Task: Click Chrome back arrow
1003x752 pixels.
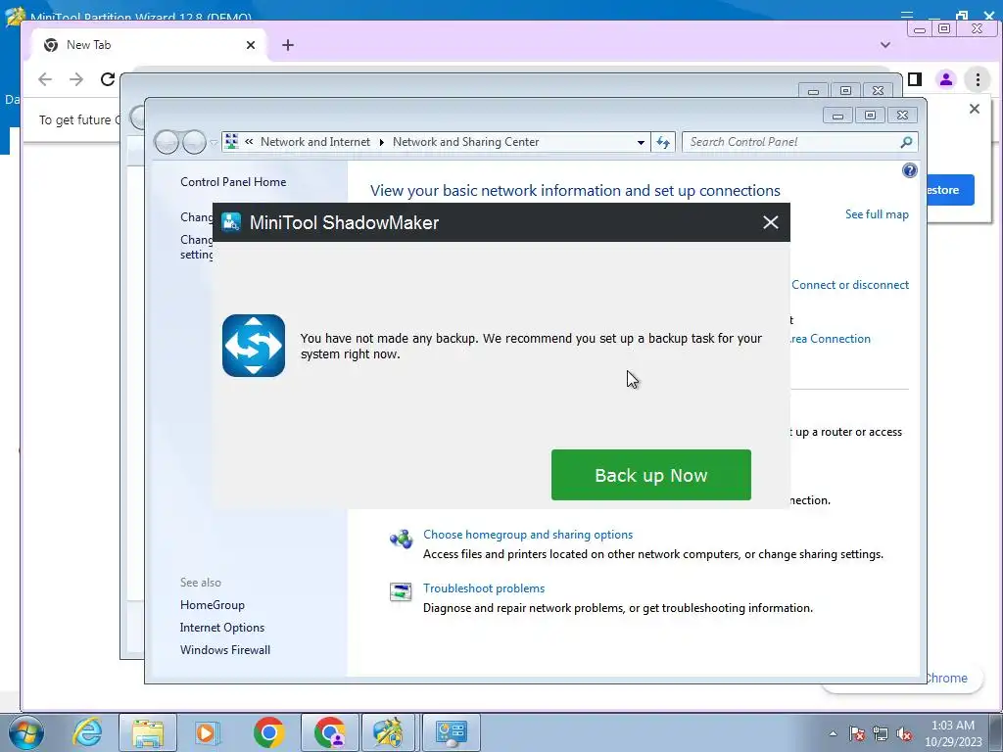Action: [x=45, y=78]
